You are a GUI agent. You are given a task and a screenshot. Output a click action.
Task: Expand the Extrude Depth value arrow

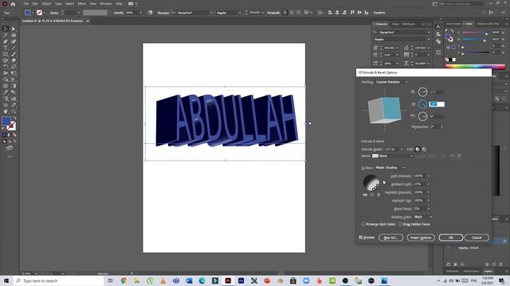(x=402, y=149)
